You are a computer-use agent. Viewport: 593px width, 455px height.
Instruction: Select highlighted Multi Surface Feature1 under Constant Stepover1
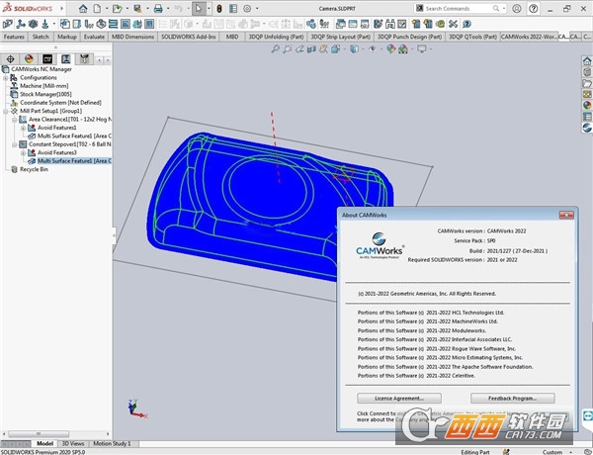(74, 161)
